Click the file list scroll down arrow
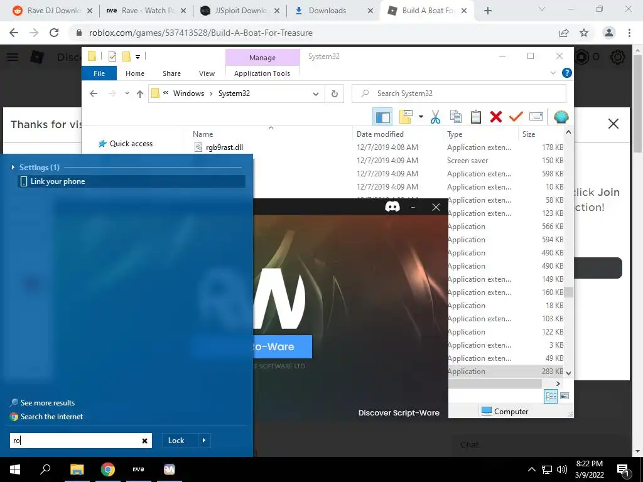The width and height of the screenshot is (643, 482). click(x=568, y=373)
